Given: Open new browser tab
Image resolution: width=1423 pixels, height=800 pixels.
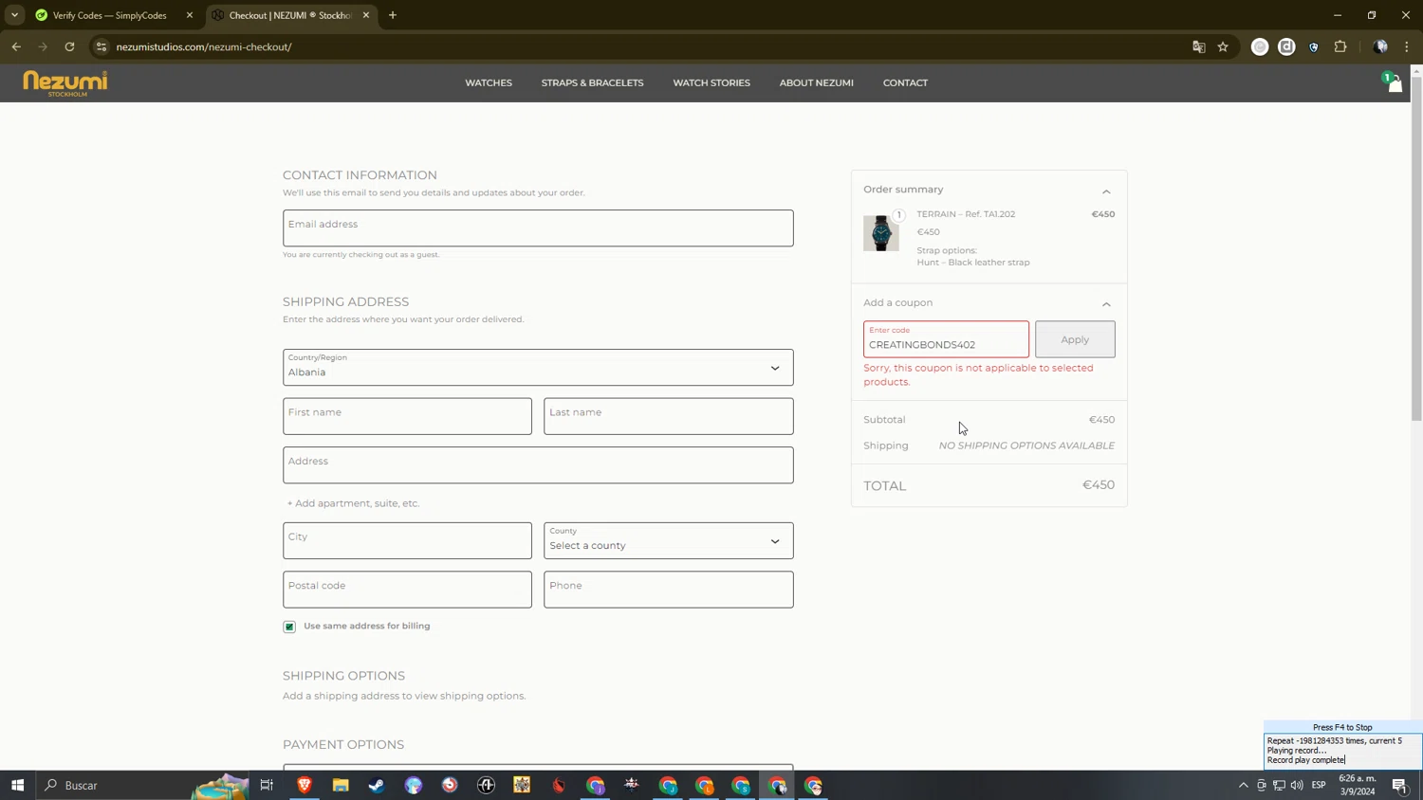Looking at the screenshot, I should [393, 15].
